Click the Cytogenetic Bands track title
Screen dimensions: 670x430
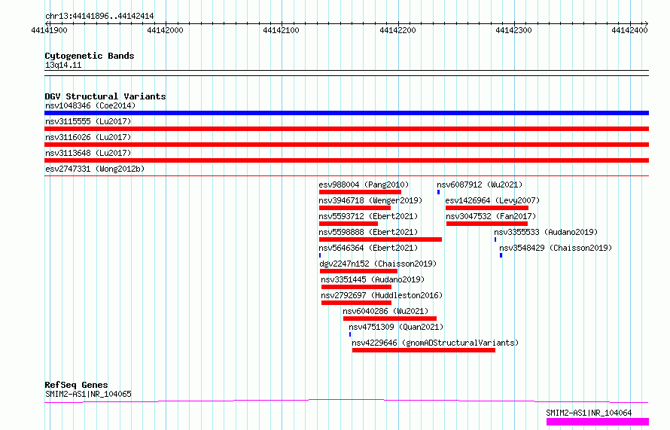click(90, 56)
